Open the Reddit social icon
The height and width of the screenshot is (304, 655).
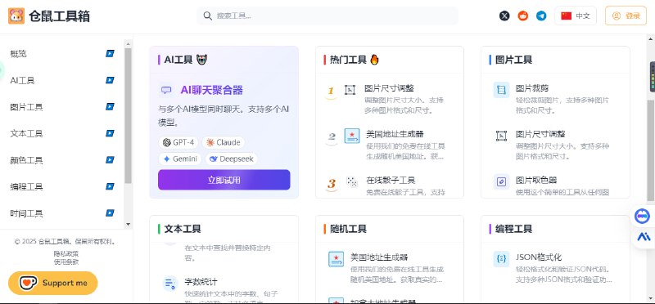point(523,16)
